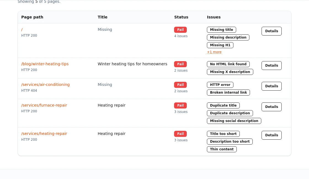This screenshot has height=179, width=309.
Task: Click the 'Page path' column header
Action: click(x=32, y=17)
